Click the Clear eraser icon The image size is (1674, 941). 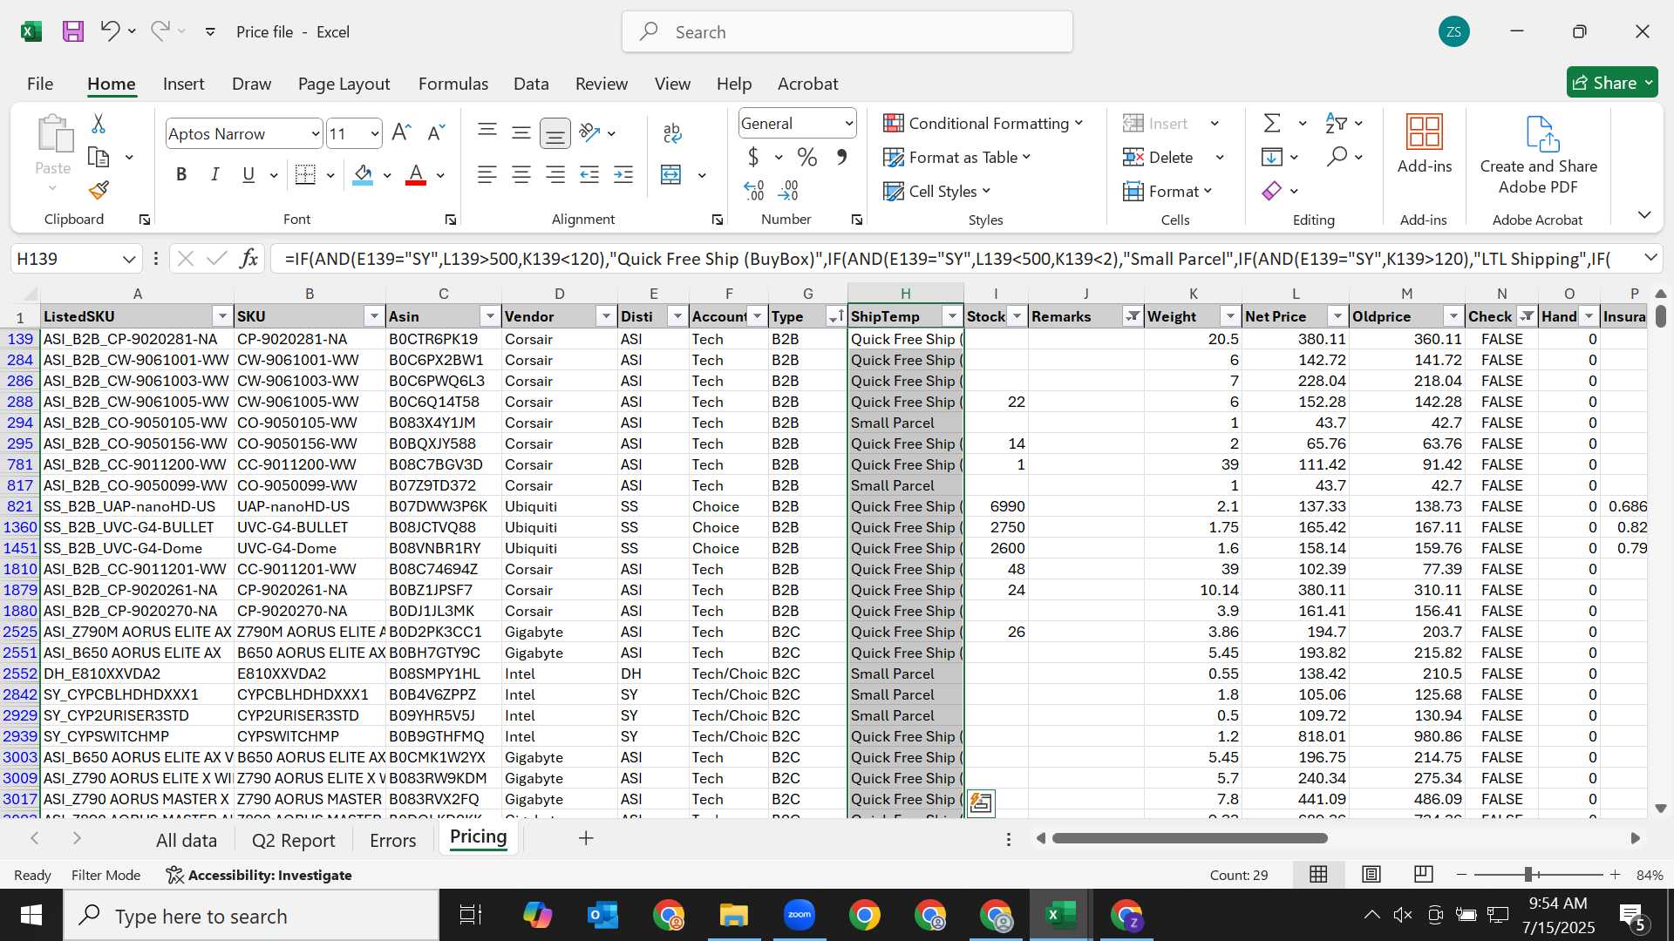click(x=1272, y=191)
